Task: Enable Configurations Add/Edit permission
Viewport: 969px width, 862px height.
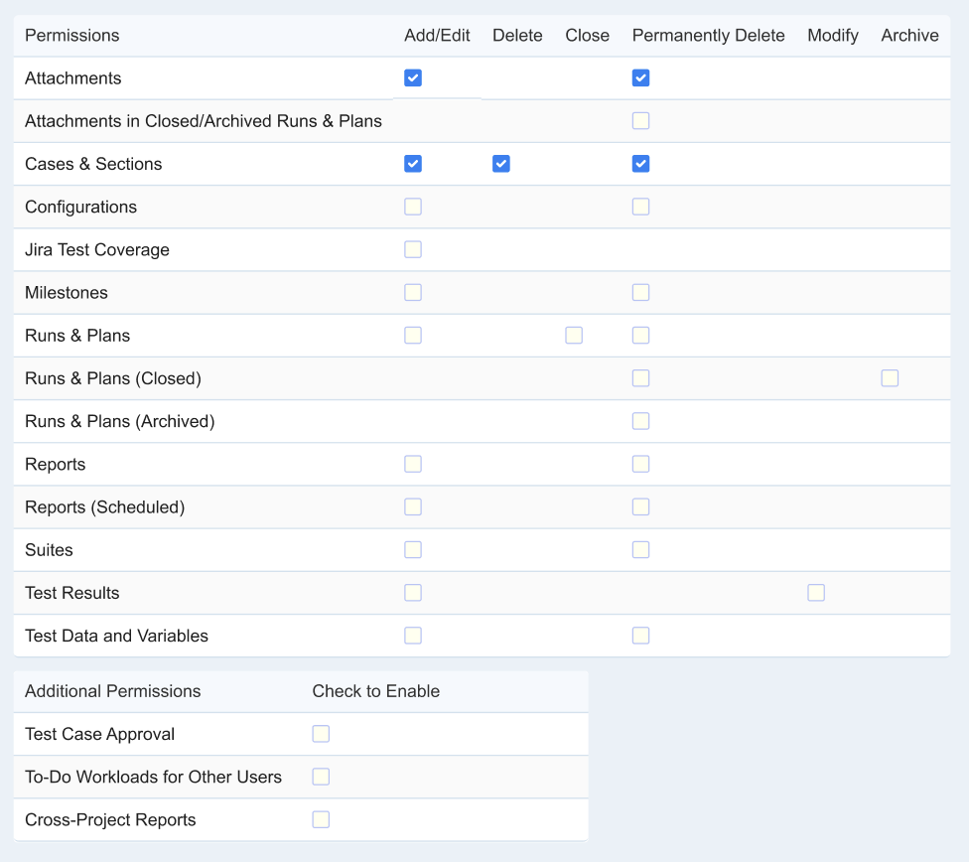Action: point(413,207)
